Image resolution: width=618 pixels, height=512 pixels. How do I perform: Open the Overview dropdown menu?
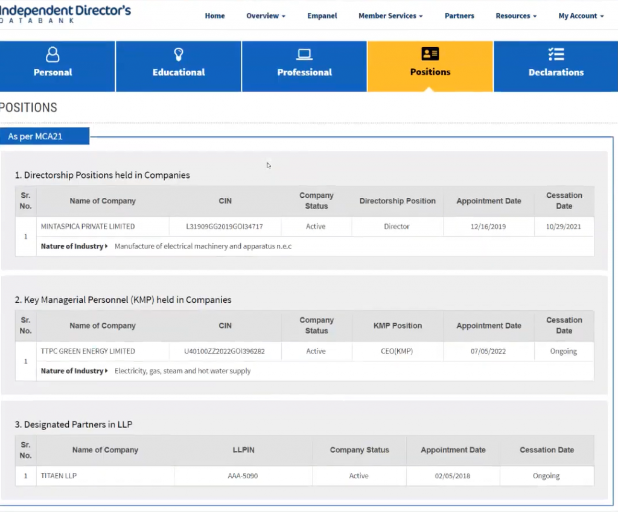266,16
